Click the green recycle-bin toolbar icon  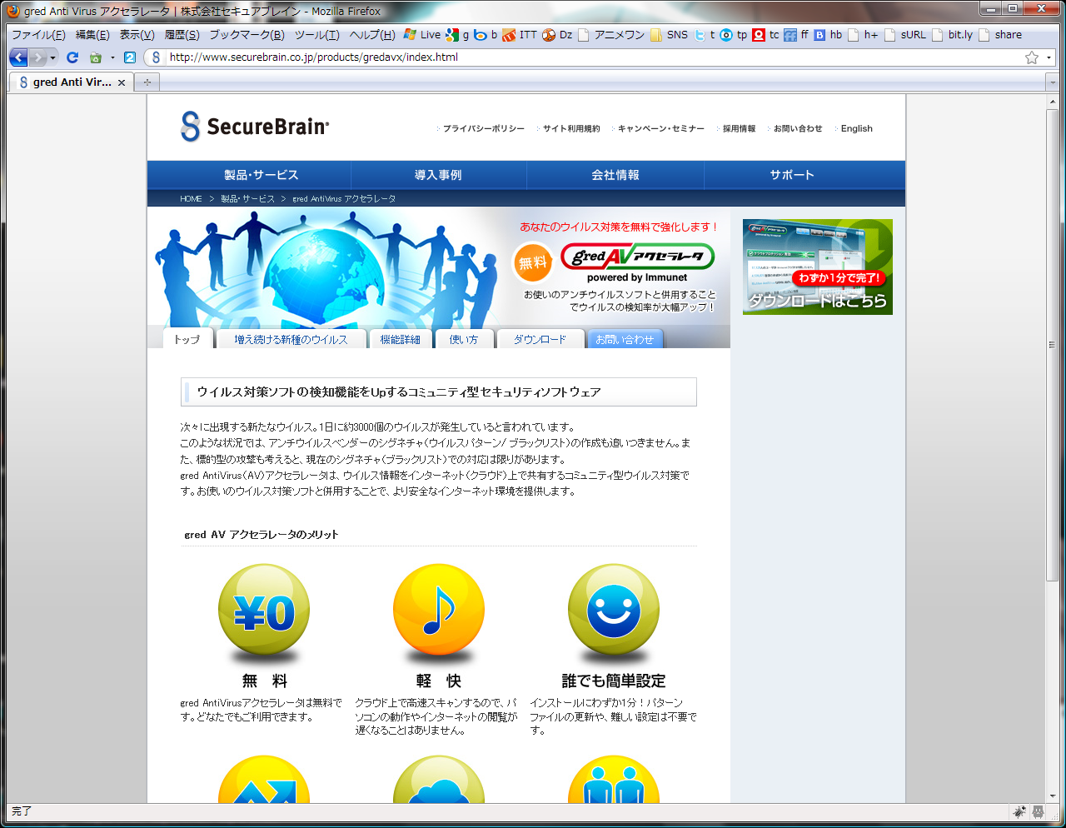coord(96,57)
